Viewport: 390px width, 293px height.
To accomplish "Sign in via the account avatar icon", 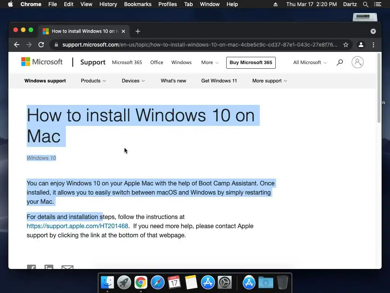I will click(x=357, y=62).
